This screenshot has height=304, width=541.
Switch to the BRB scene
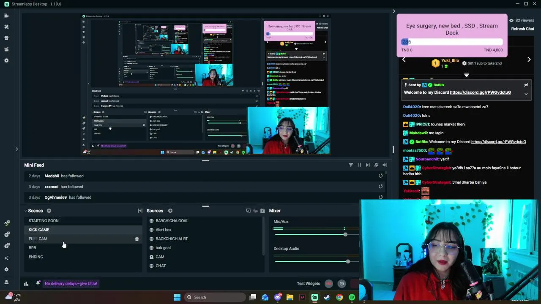83,248
